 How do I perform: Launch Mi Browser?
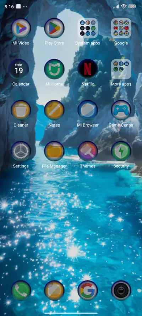tap(88, 110)
